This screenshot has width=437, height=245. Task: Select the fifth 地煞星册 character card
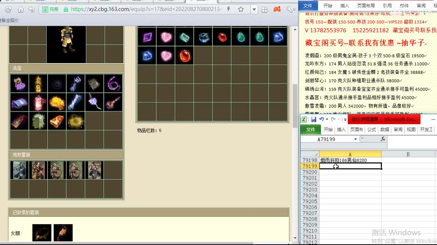coord(94,170)
